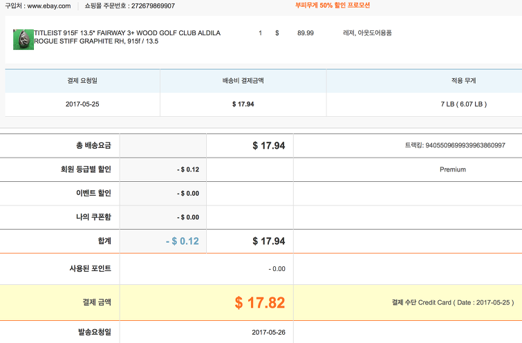Click the www.ebay.com purchase source text
Screen dimensions: 522x343
[49, 6]
